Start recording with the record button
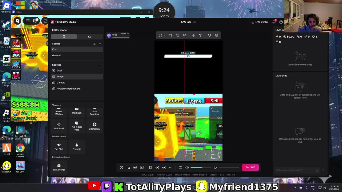342x192 pixels. coord(157,167)
